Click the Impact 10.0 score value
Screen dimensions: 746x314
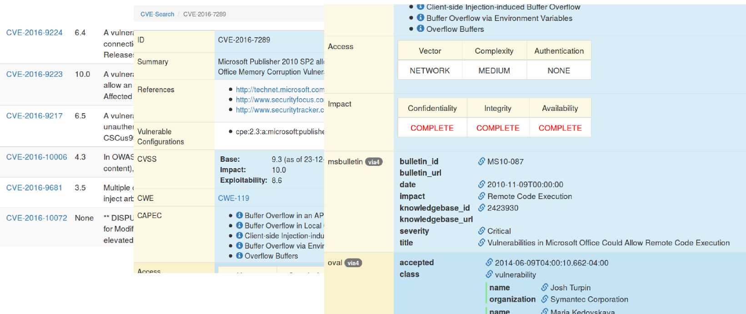279,170
